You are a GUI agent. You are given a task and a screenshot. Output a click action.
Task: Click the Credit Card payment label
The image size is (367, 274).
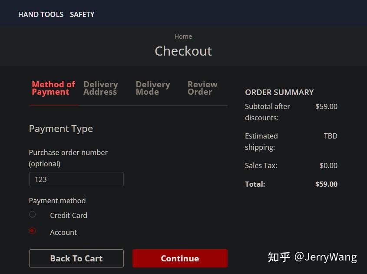(x=69, y=215)
